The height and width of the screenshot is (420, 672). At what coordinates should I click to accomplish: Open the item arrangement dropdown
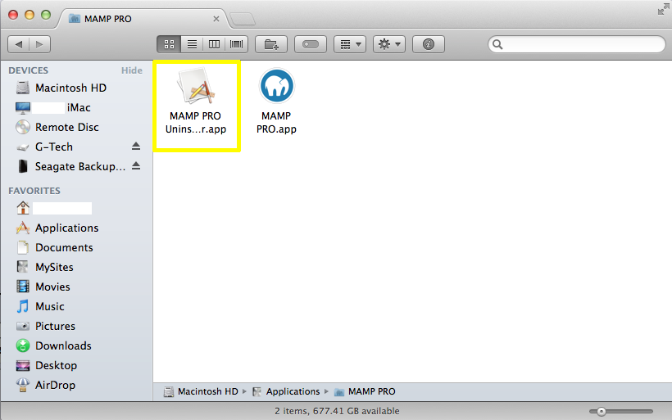[x=350, y=44]
